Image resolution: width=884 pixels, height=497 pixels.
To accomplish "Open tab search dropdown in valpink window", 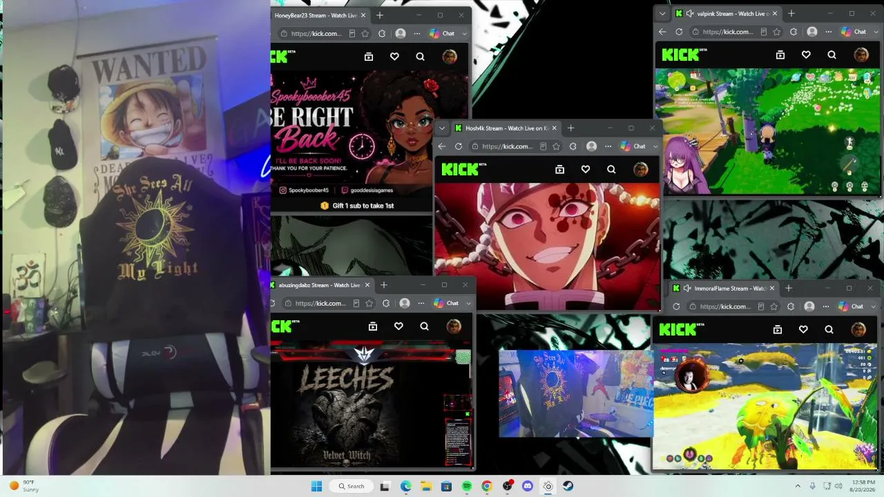I will (662, 13).
